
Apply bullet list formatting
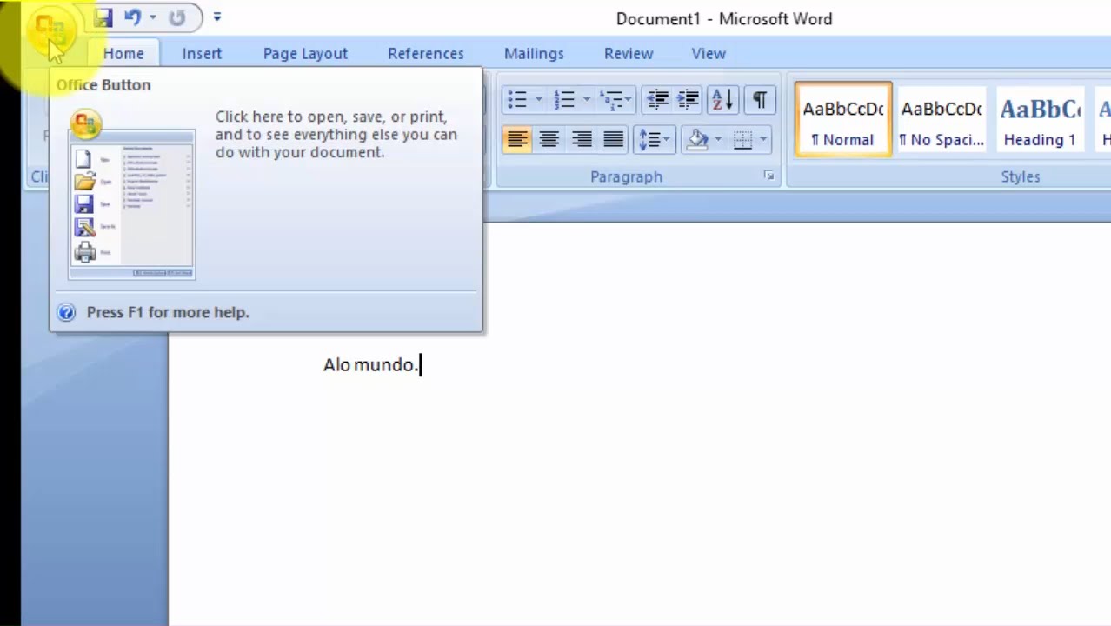(x=517, y=100)
